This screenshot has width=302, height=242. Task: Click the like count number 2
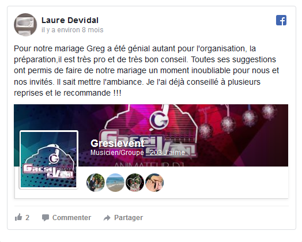tap(27, 218)
